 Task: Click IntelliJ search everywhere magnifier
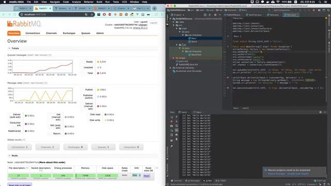[x=328, y=10]
